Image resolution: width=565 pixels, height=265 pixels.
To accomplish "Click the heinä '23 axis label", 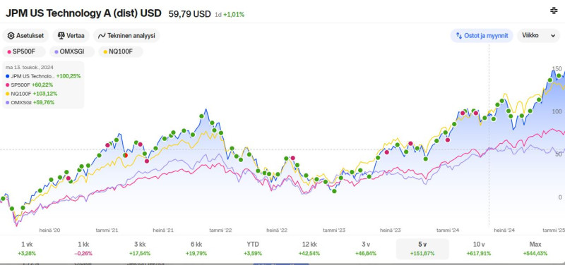I will [391, 230].
